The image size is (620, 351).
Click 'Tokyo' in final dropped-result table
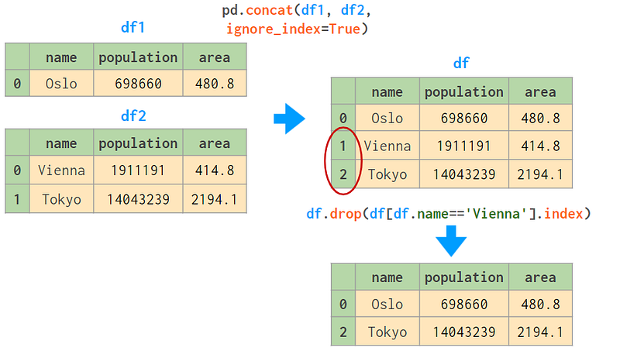tap(387, 331)
